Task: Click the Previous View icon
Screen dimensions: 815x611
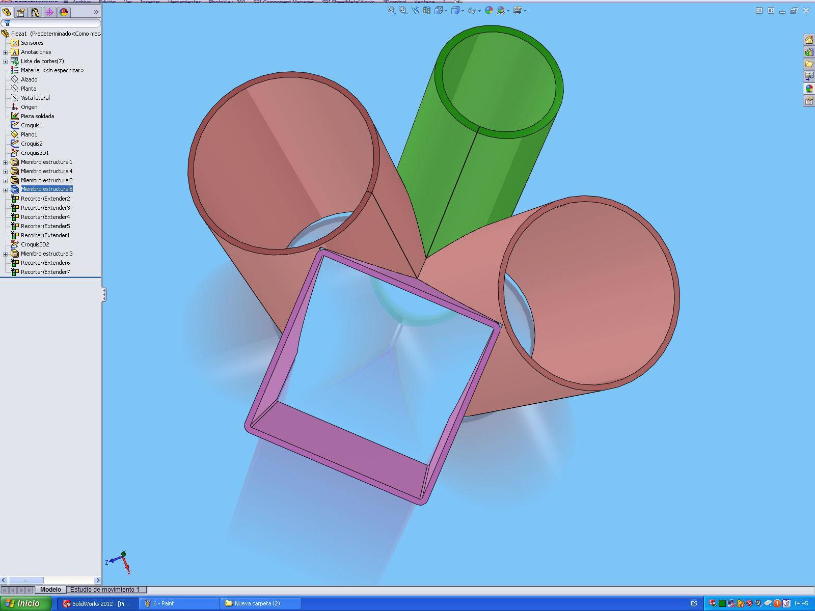Action: 415,10
